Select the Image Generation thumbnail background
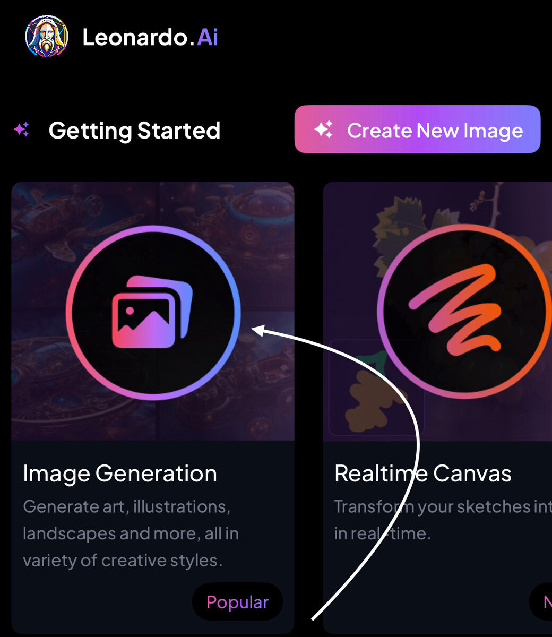The image size is (552, 637). [x=153, y=311]
